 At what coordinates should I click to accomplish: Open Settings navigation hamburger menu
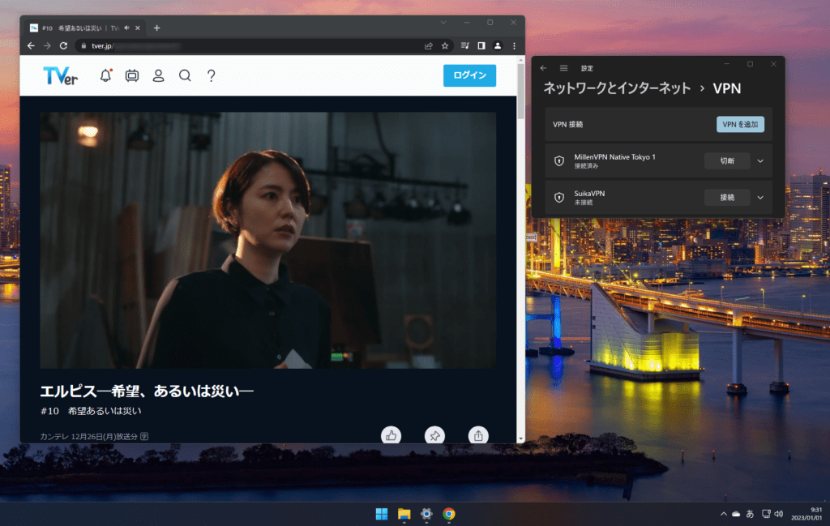[x=564, y=68]
